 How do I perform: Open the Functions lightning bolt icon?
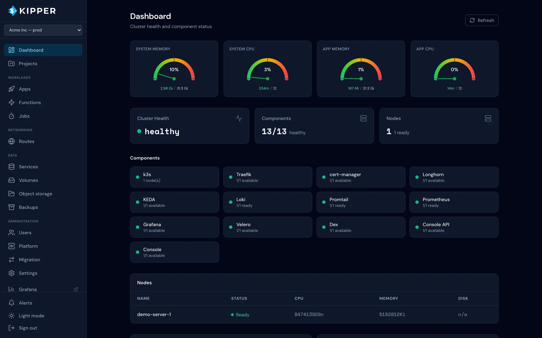(x=11, y=102)
